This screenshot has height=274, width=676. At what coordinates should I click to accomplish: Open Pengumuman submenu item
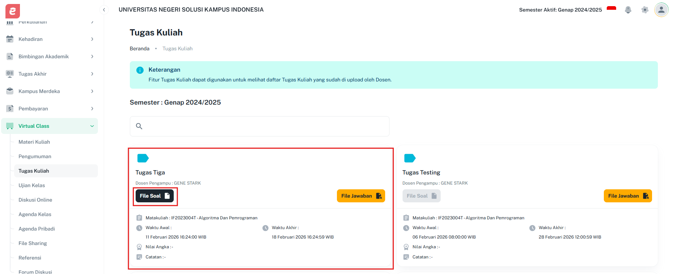click(56, 156)
